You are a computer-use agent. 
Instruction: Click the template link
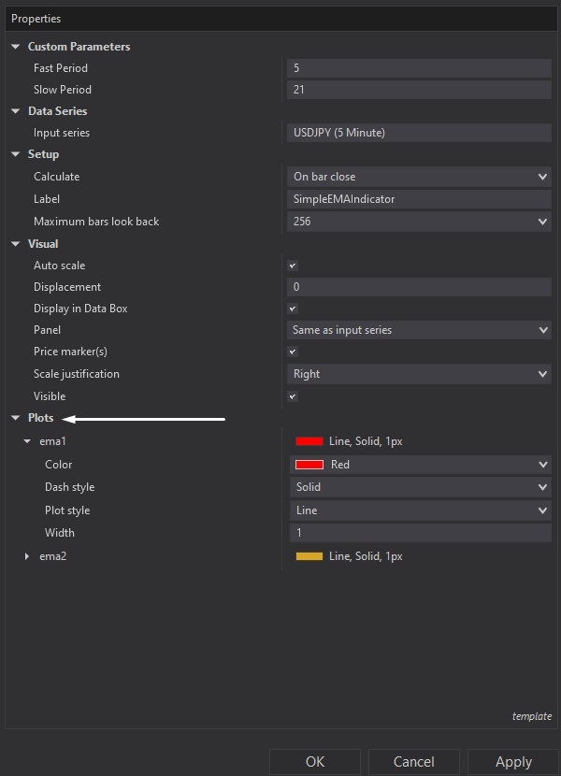(x=532, y=716)
